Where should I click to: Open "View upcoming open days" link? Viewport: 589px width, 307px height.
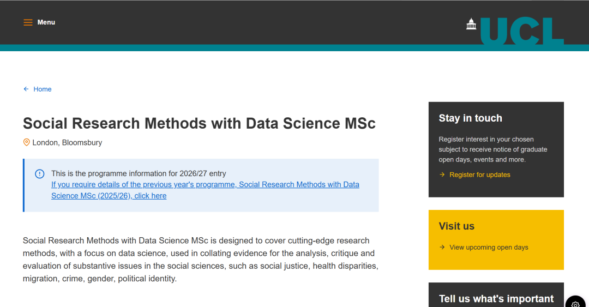[489, 247]
